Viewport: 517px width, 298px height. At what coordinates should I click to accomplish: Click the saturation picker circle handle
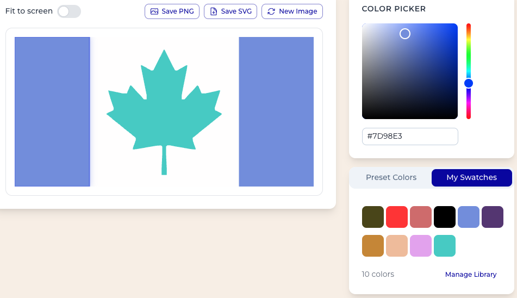pos(405,34)
